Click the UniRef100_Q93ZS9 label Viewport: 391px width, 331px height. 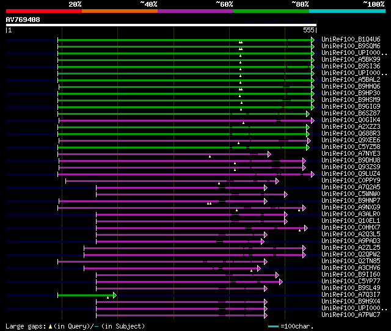coord(351,167)
